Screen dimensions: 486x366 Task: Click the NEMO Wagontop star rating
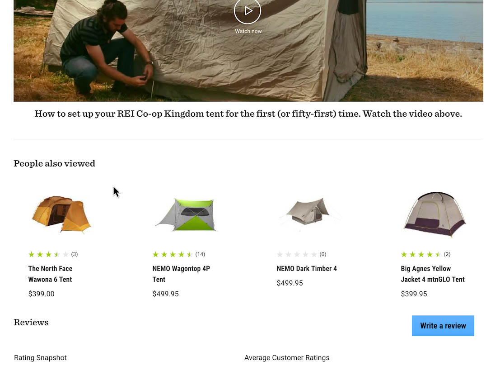click(173, 254)
